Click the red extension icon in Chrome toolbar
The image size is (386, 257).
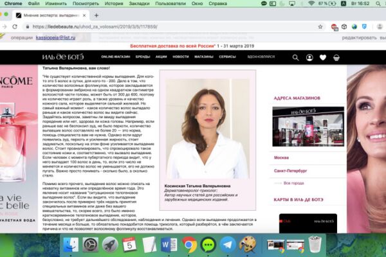pos(335,27)
